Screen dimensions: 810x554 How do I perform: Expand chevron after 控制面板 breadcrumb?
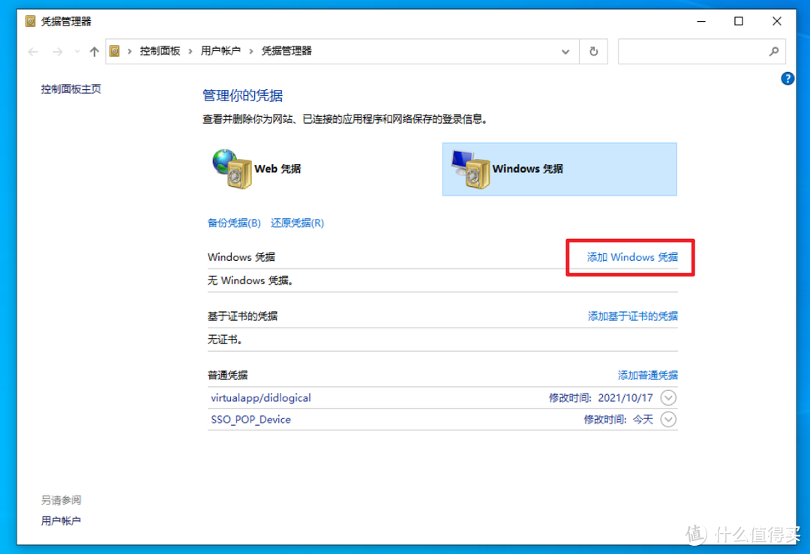tap(190, 51)
